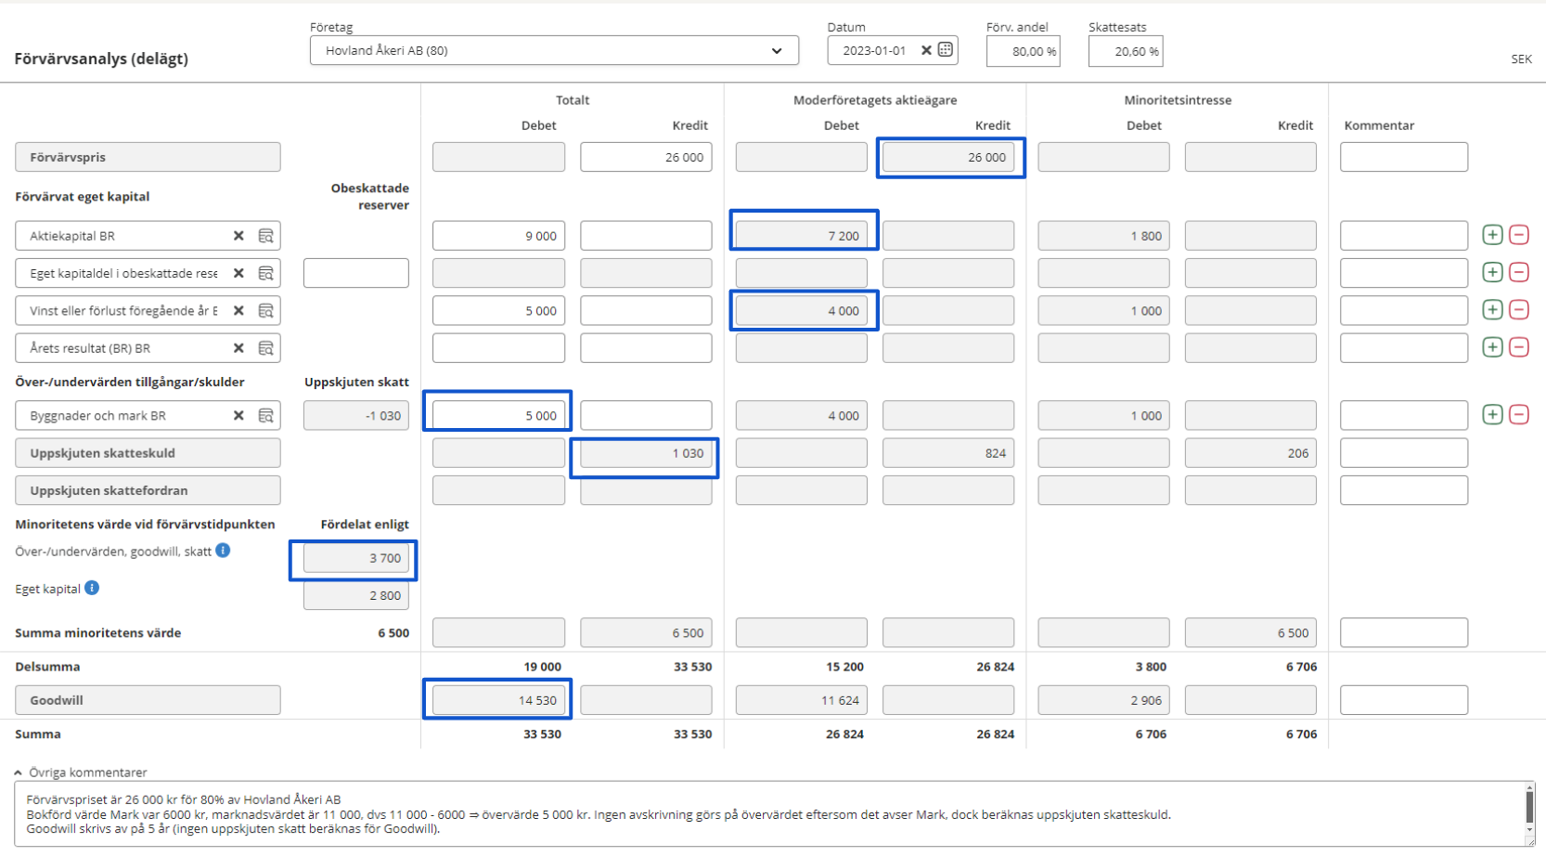
Task: Clear the Datum field value
Action: click(x=925, y=50)
